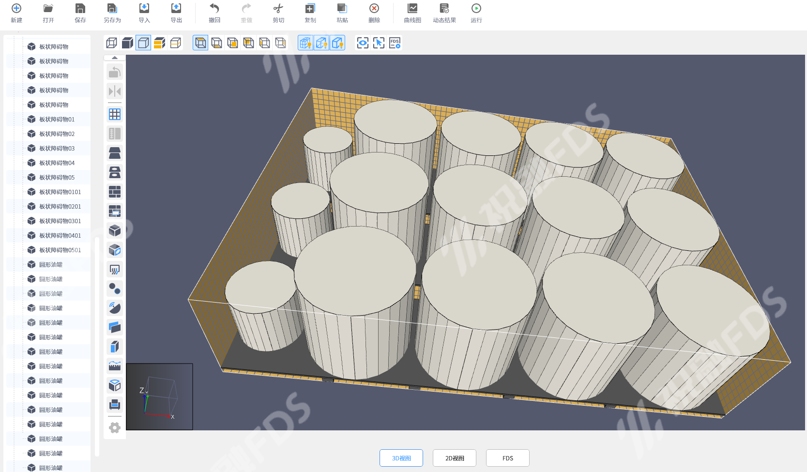The height and width of the screenshot is (472, 807).
Task: Select the brick wall tool in sidebar
Action: (115, 192)
